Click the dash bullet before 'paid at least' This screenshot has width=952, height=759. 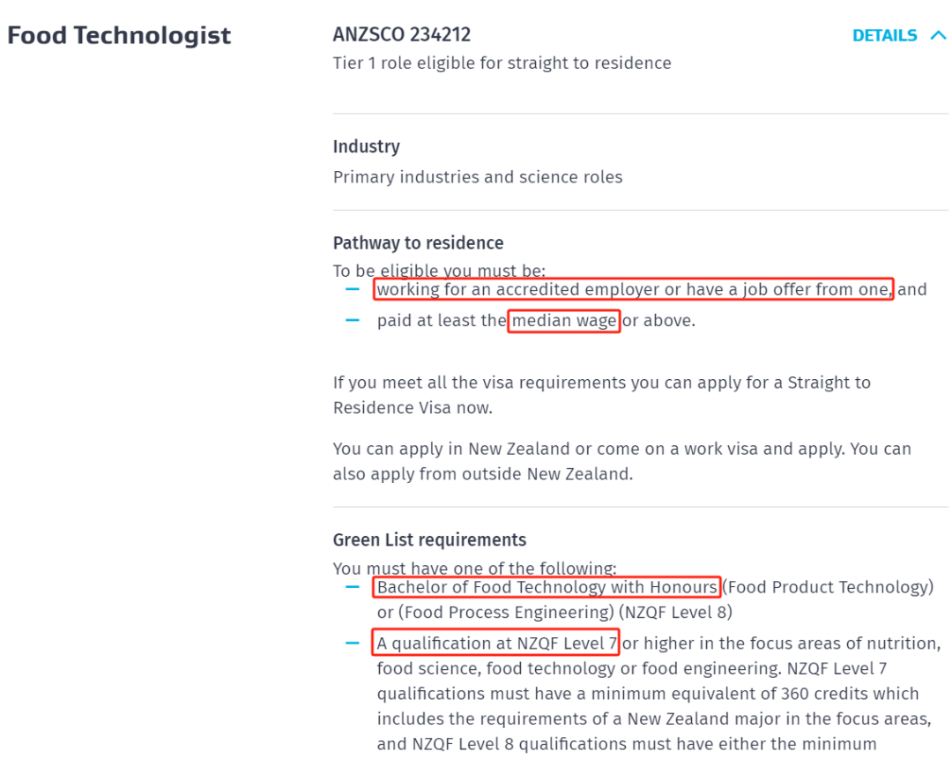pyautogui.click(x=353, y=321)
